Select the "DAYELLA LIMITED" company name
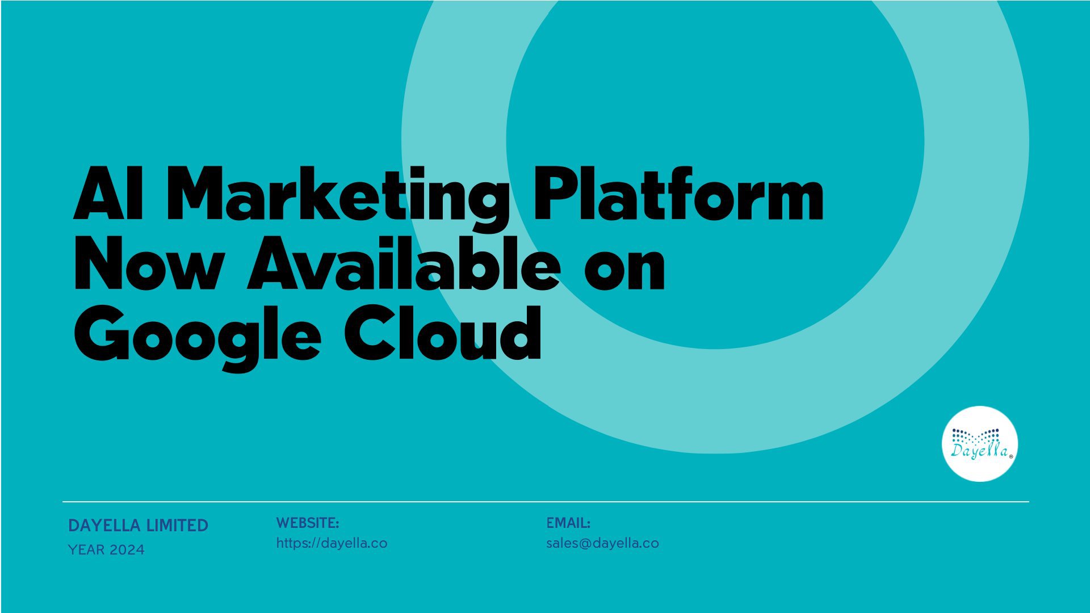1090x613 pixels. [138, 526]
